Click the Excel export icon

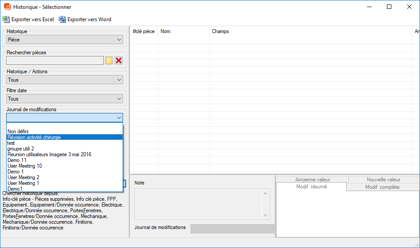tap(6, 19)
